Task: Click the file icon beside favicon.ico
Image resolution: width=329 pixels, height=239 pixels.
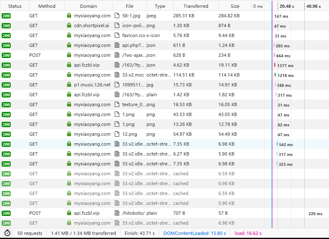Action: point(117,35)
